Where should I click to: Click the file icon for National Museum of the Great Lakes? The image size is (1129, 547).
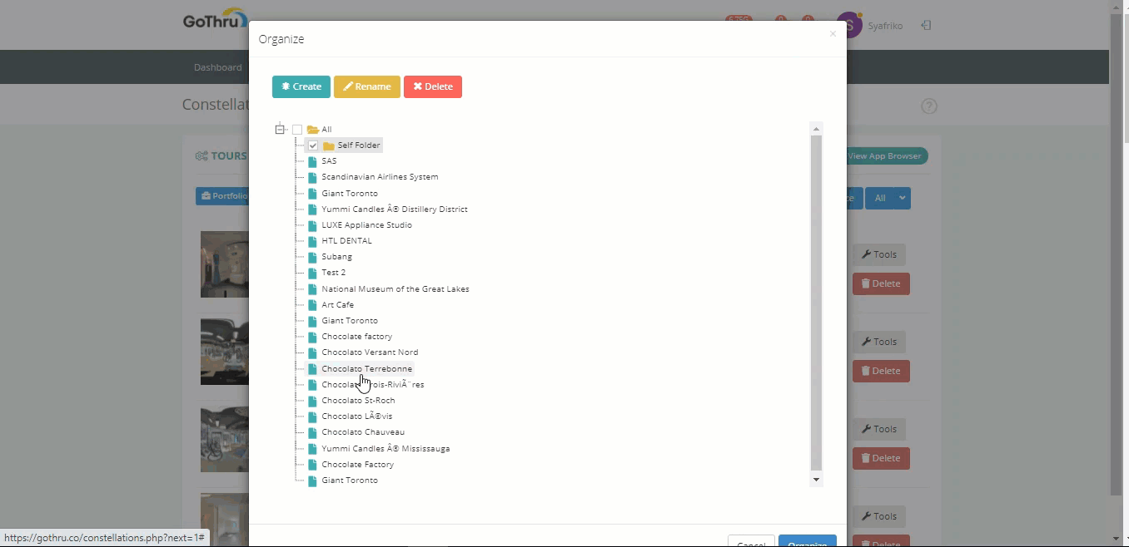tap(312, 289)
